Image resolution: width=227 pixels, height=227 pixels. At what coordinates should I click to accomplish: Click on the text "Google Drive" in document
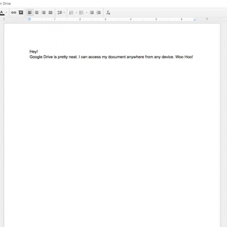(41, 57)
